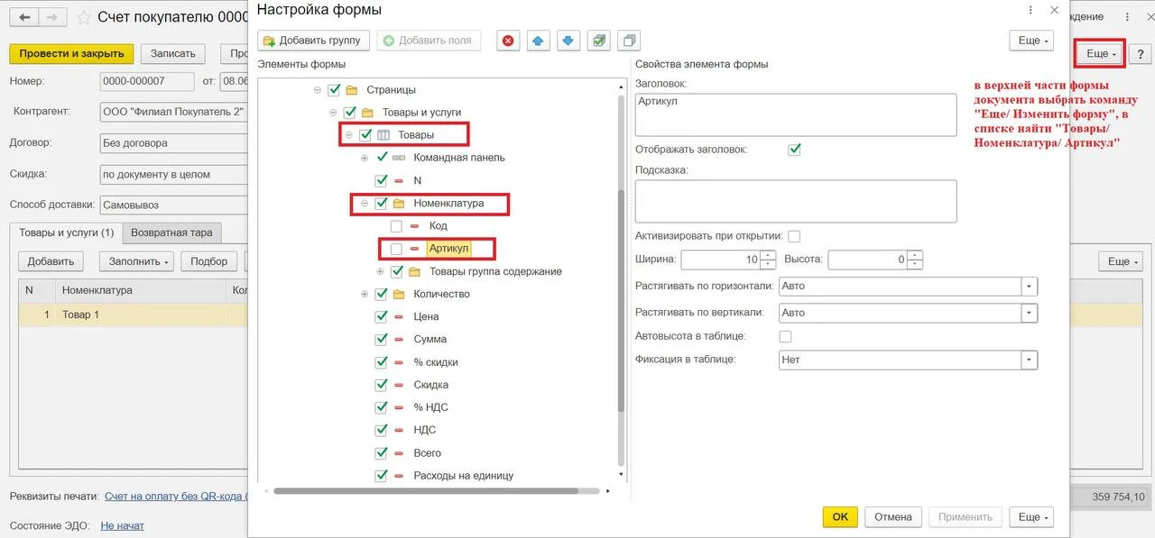Viewport: 1155px width, 538px height.
Task: Open Растягивать по горизонтали dropdown
Action: click(1029, 287)
